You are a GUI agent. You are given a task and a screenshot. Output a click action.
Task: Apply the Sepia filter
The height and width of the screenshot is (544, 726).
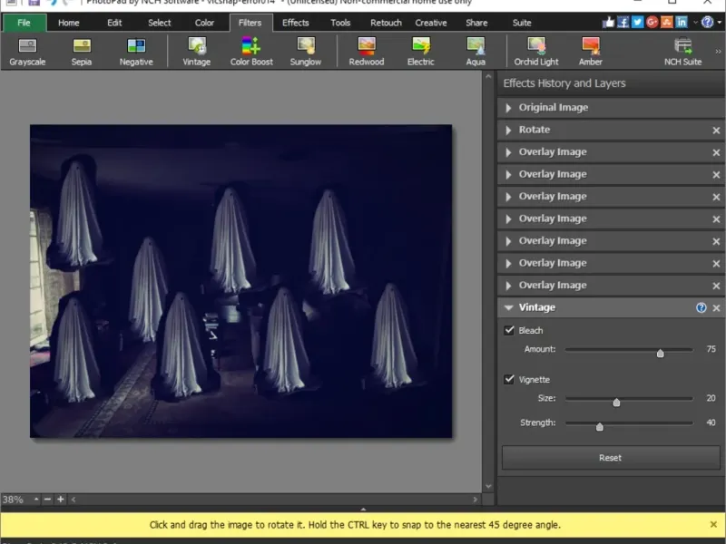[82, 52]
